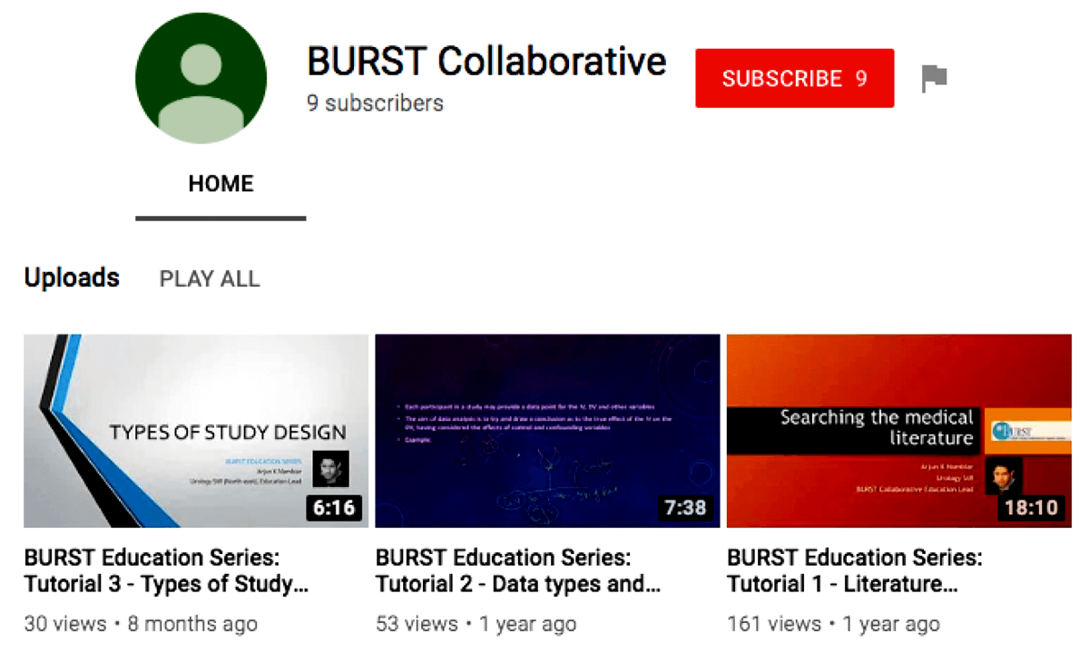Switch to the HOME tab
Image resolution: width=1089 pixels, height=652 pixels.
pos(221,184)
